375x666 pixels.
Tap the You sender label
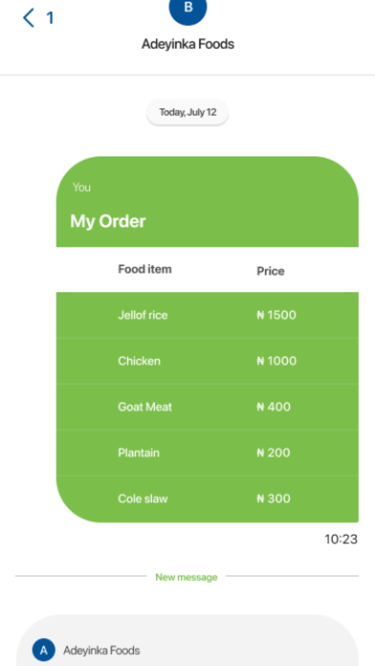[x=81, y=188]
